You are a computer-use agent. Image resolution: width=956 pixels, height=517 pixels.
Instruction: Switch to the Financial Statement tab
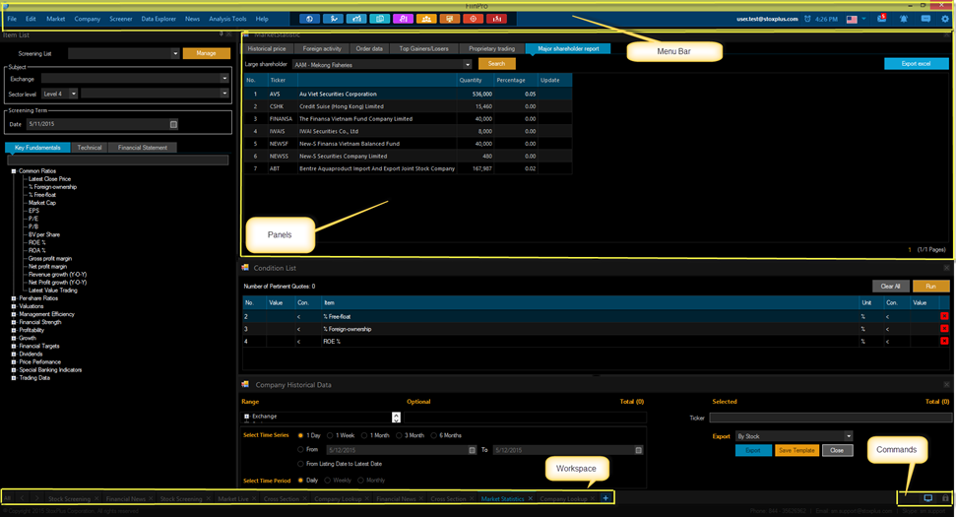[x=142, y=148]
